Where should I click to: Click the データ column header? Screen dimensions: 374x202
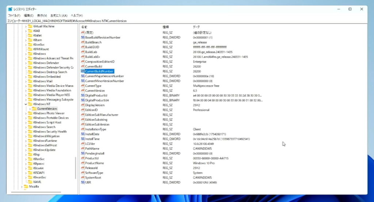[196, 27]
